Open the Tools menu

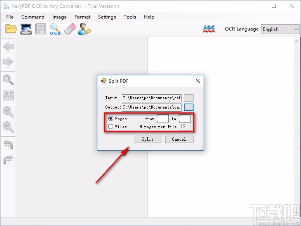tap(130, 17)
